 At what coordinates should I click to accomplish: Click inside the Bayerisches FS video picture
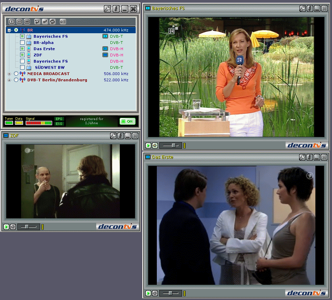pyautogui.click(x=236, y=77)
